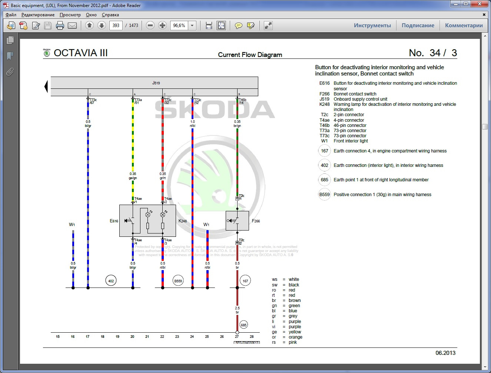Open the Подписание pane
This screenshot has width=491, height=373.
pyautogui.click(x=418, y=26)
